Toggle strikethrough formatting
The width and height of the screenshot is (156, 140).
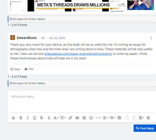[x=41, y=118]
